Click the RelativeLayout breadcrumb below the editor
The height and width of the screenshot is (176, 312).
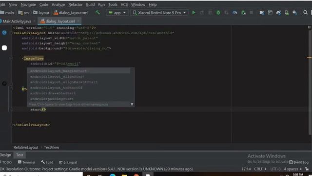point(26,147)
